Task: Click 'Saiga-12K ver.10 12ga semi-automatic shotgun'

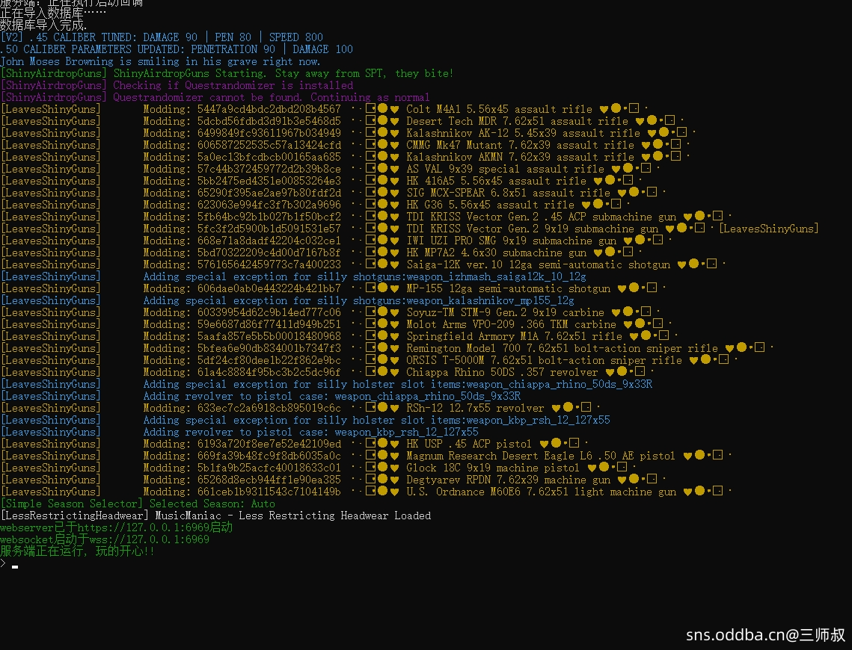Action: pos(539,264)
